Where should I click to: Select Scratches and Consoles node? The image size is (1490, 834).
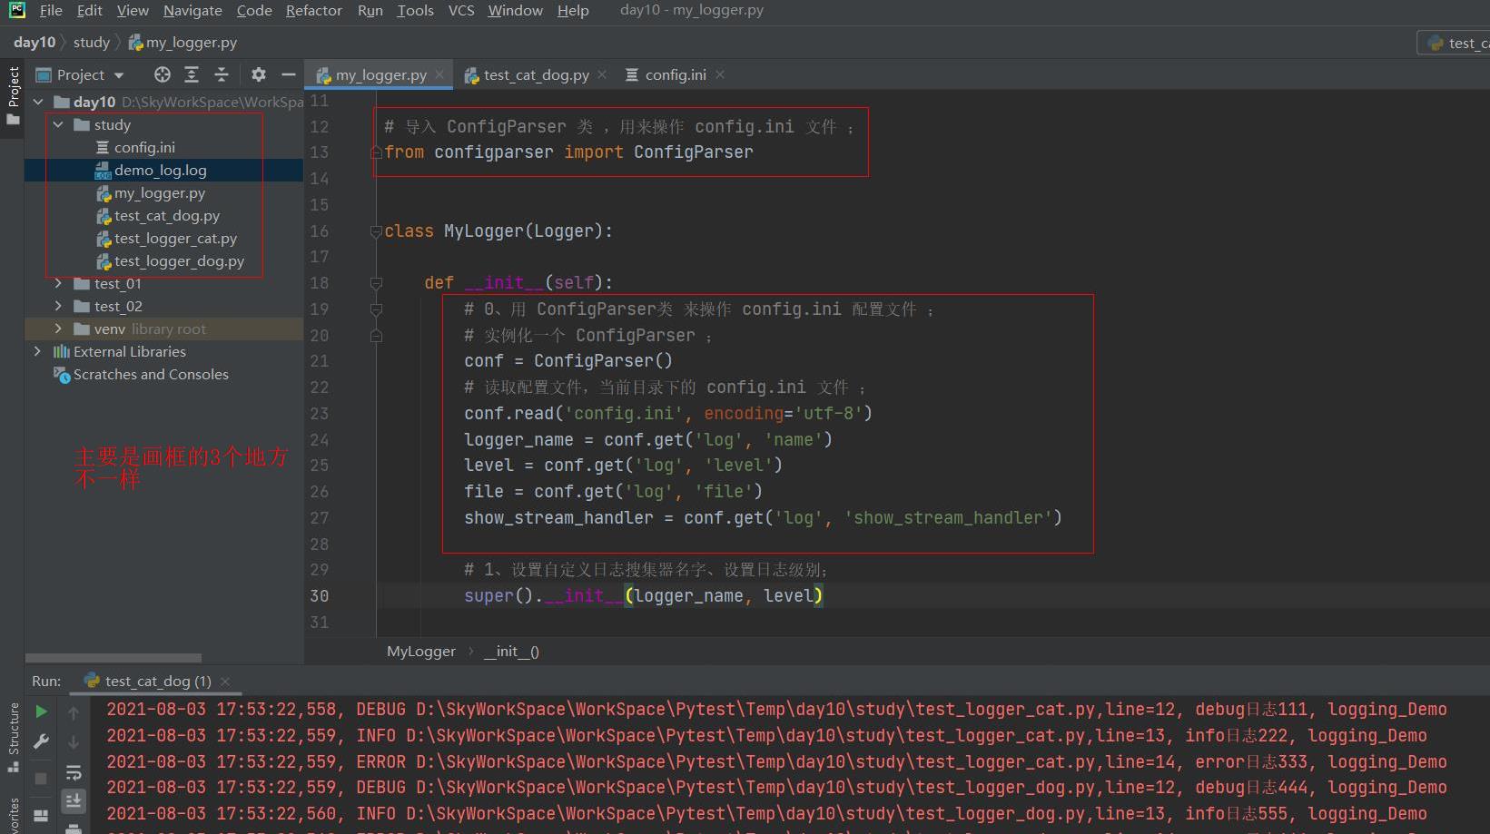tap(141, 374)
